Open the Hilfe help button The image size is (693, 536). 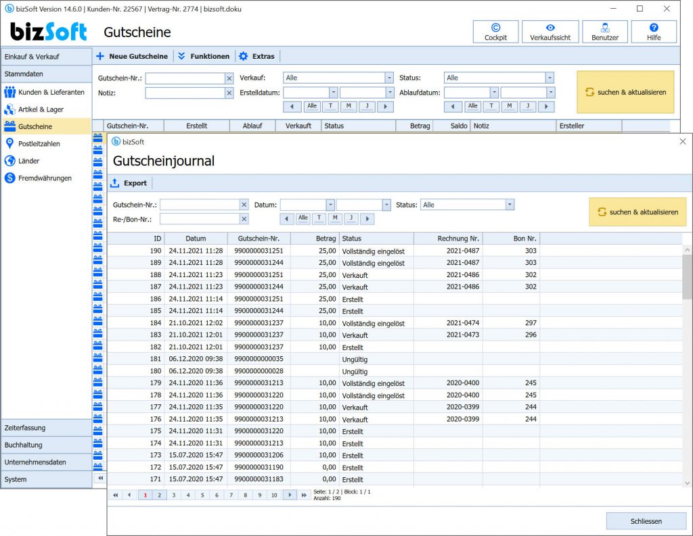[654, 32]
